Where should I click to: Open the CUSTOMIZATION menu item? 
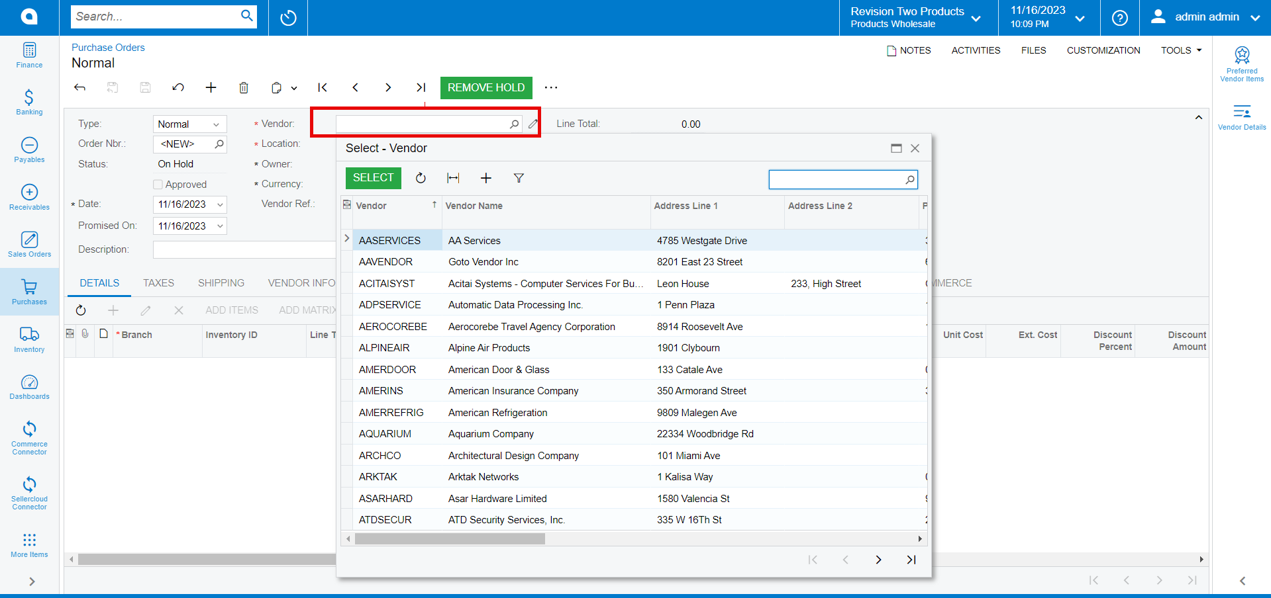[x=1103, y=50]
